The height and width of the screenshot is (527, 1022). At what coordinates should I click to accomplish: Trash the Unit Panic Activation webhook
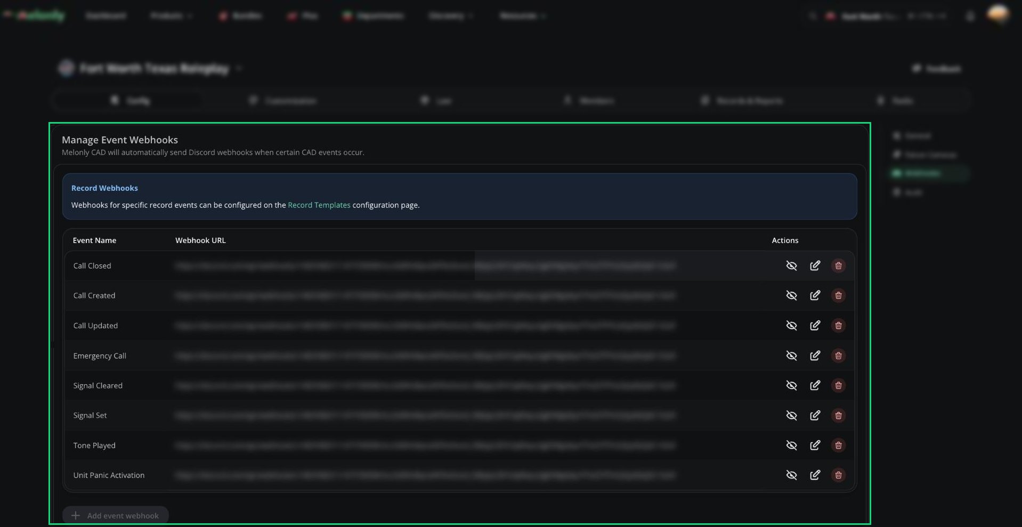(838, 475)
